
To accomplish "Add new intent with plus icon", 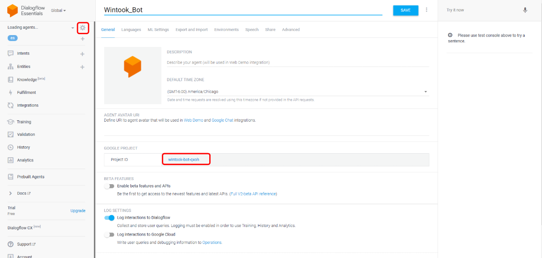I will (x=83, y=54).
